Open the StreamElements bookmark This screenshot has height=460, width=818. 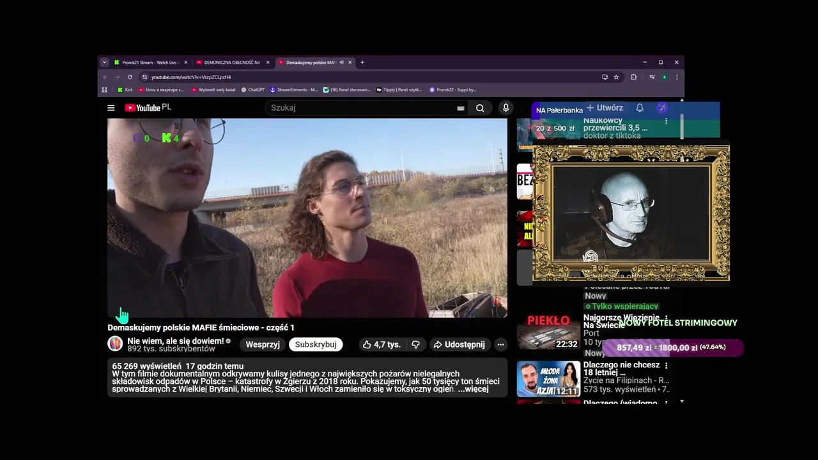click(x=294, y=89)
